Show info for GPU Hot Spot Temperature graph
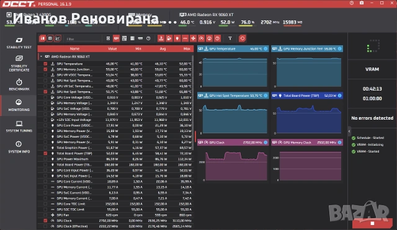This screenshot has width=397, height=230. pos(265,95)
